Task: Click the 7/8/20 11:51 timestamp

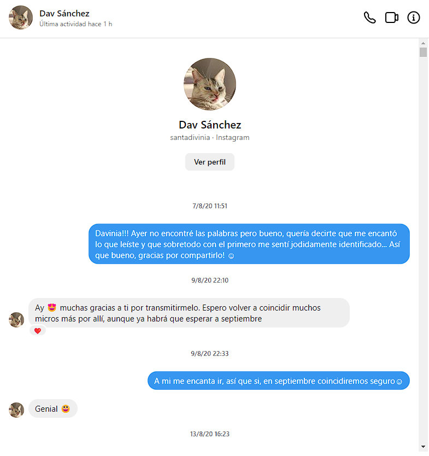Action: (x=210, y=206)
